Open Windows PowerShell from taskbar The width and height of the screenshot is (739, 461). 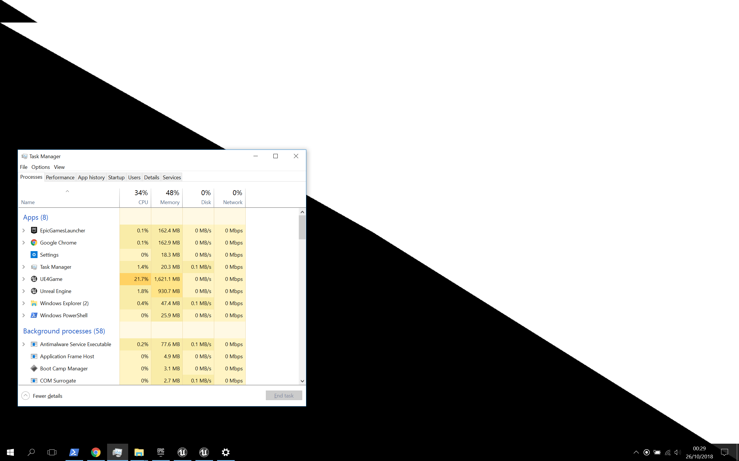pyautogui.click(x=74, y=452)
